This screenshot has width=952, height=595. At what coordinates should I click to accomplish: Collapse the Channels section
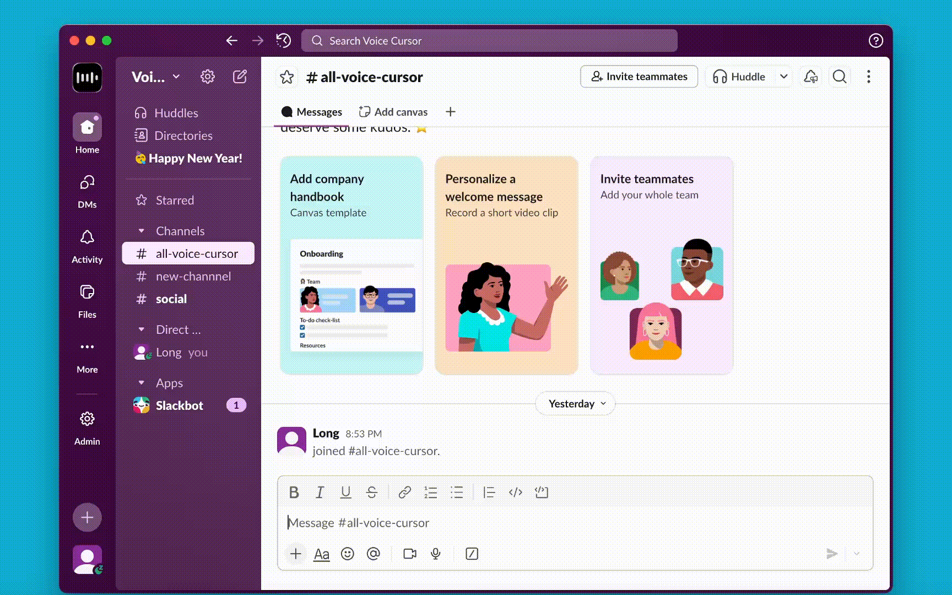[142, 231]
